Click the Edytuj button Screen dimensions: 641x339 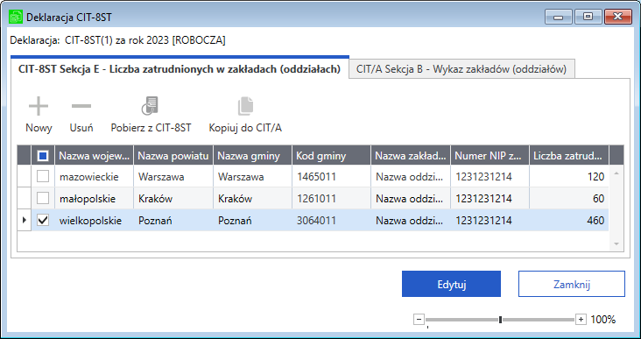[451, 284]
